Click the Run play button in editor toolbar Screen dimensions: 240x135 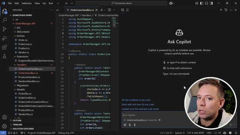click(x=102, y=10)
